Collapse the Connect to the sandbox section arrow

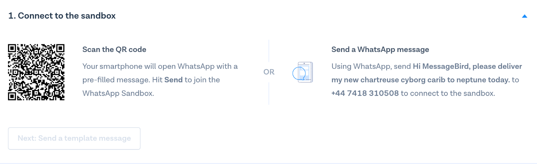[524, 16]
